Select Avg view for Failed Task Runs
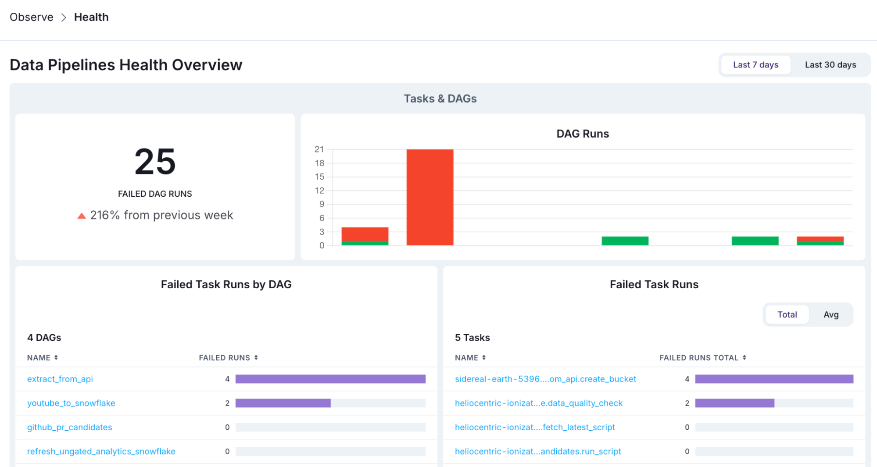 tap(831, 315)
